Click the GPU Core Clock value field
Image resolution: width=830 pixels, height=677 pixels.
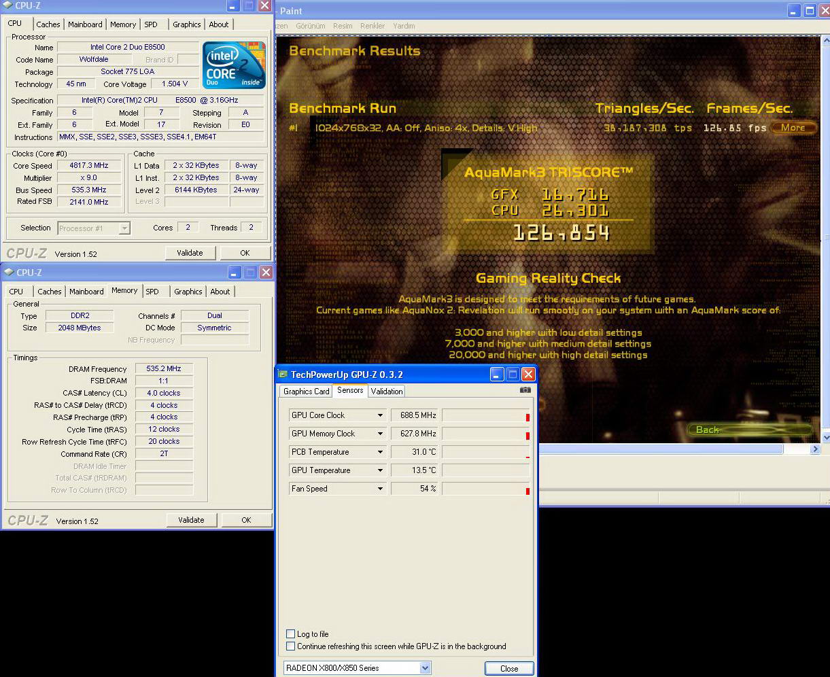[415, 415]
